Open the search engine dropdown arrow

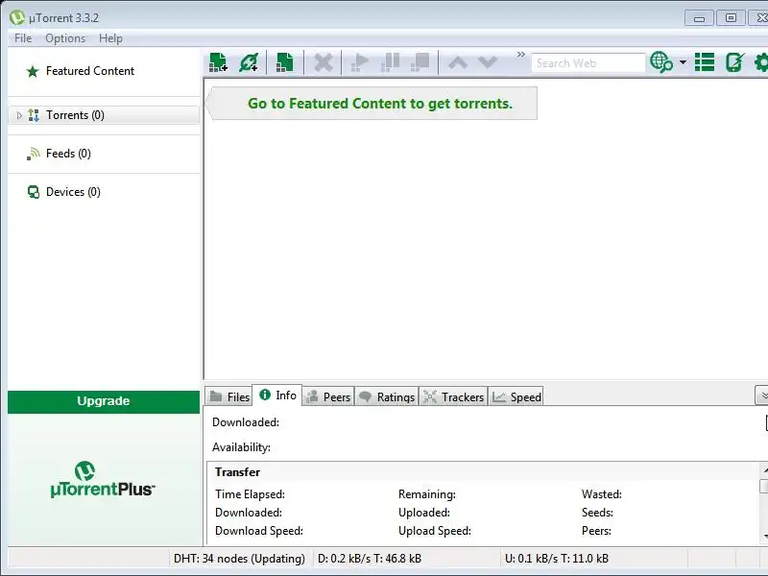click(x=683, y=62)
